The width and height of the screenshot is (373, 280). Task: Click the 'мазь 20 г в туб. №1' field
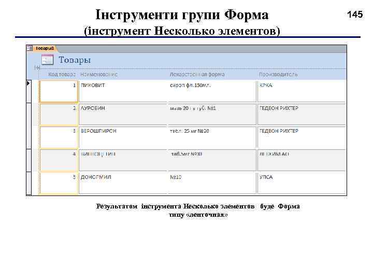point(212,114)
